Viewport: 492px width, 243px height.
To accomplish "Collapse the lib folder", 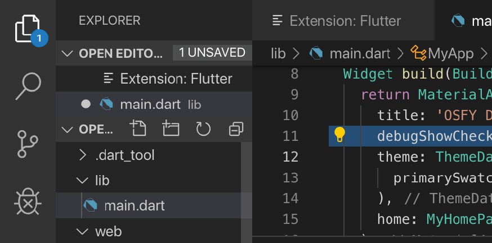I will pos(82,180).
